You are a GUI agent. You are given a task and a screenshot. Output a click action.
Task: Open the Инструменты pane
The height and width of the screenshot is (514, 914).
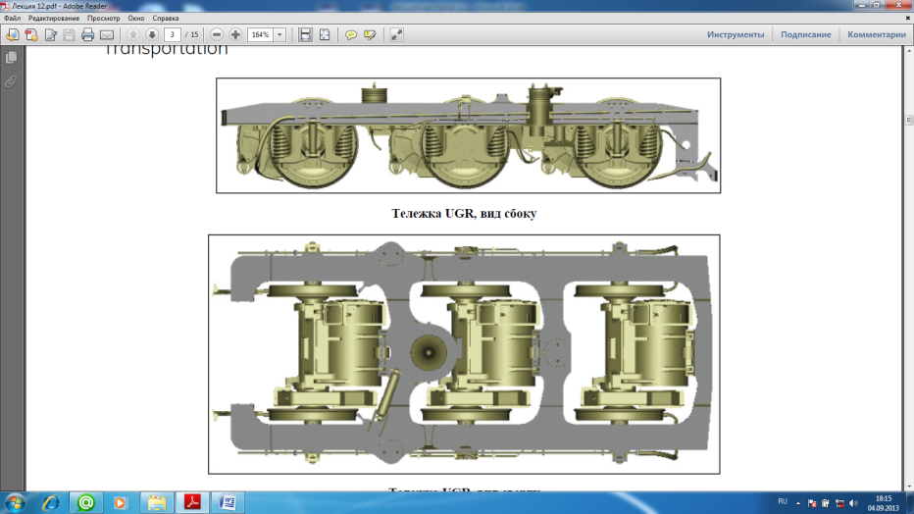click(x=736, y=35)
